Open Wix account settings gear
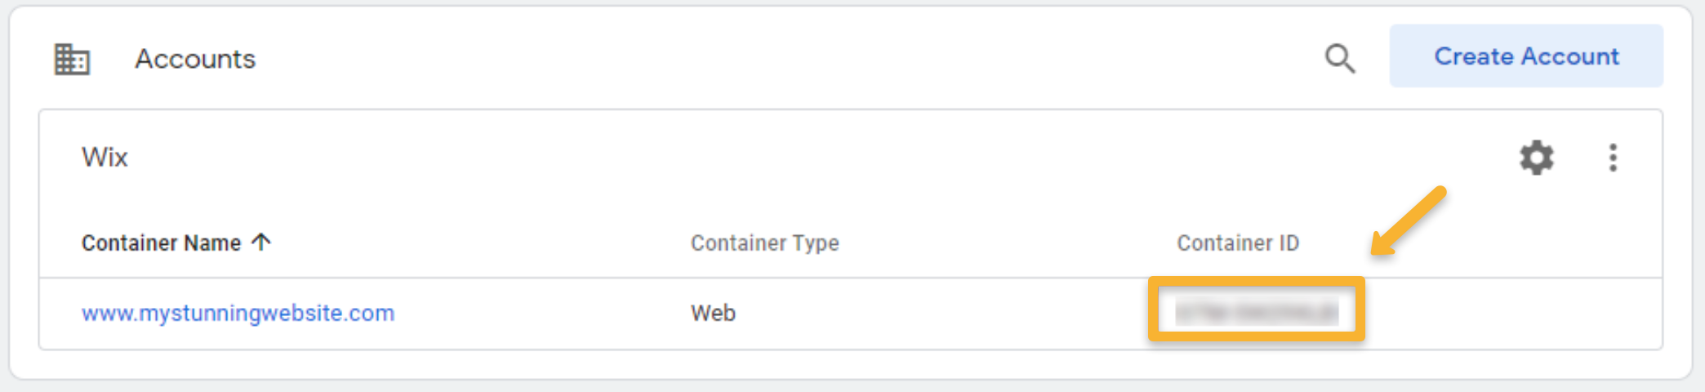Viewport: 1705px width, 392px height. coord(1536,158)
